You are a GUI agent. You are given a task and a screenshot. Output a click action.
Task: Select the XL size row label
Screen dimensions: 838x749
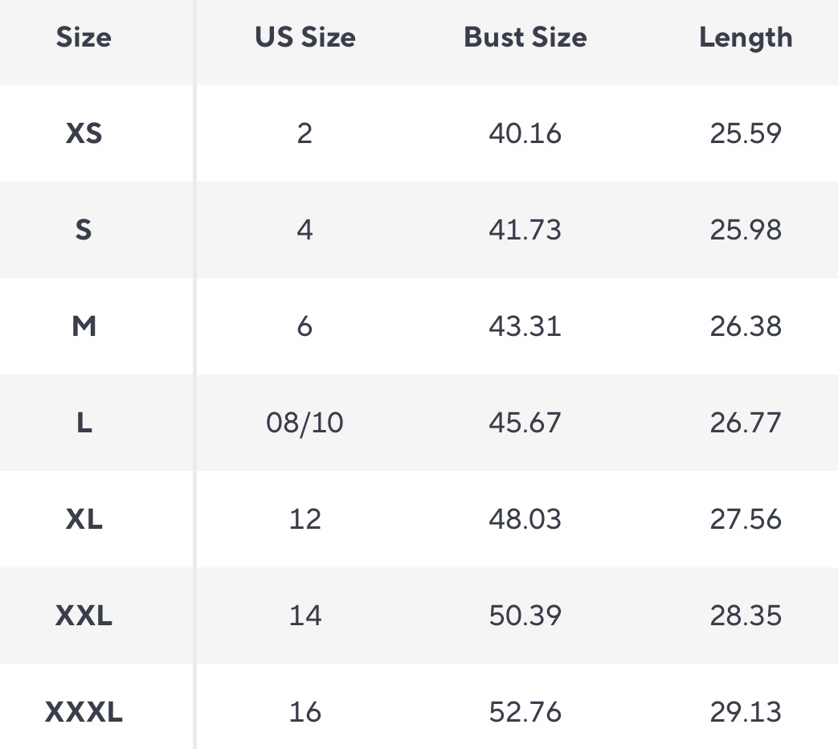point(84,519)
